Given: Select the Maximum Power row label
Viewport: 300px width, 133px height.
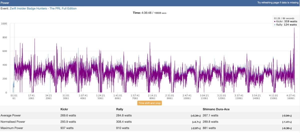Looking at the screenshot, I should point(12,128).
